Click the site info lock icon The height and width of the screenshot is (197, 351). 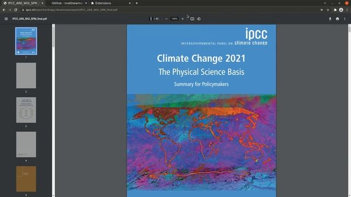[23, 10]
